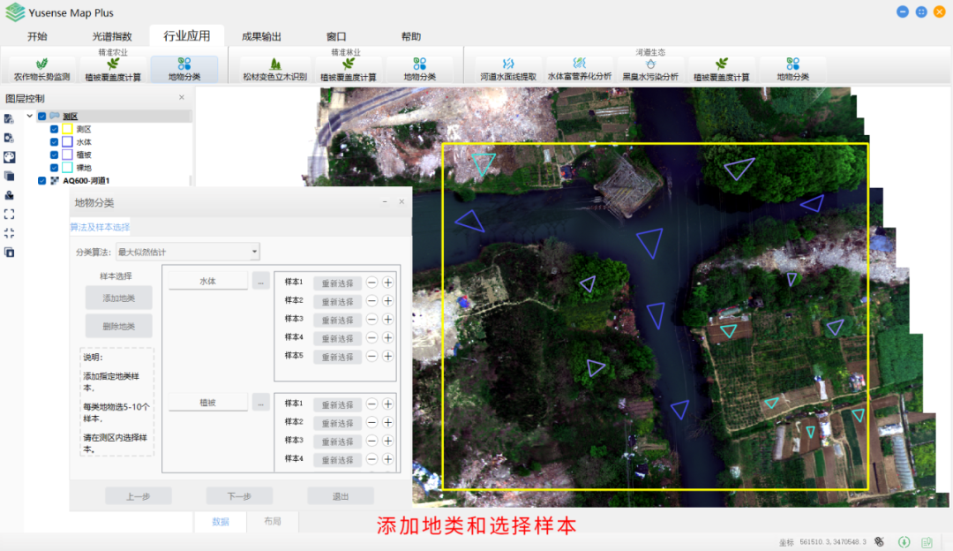Open 水体富营养化分析 analysis tool
The width and height of the screenshot is (953, 551).
tap(579, 70)
